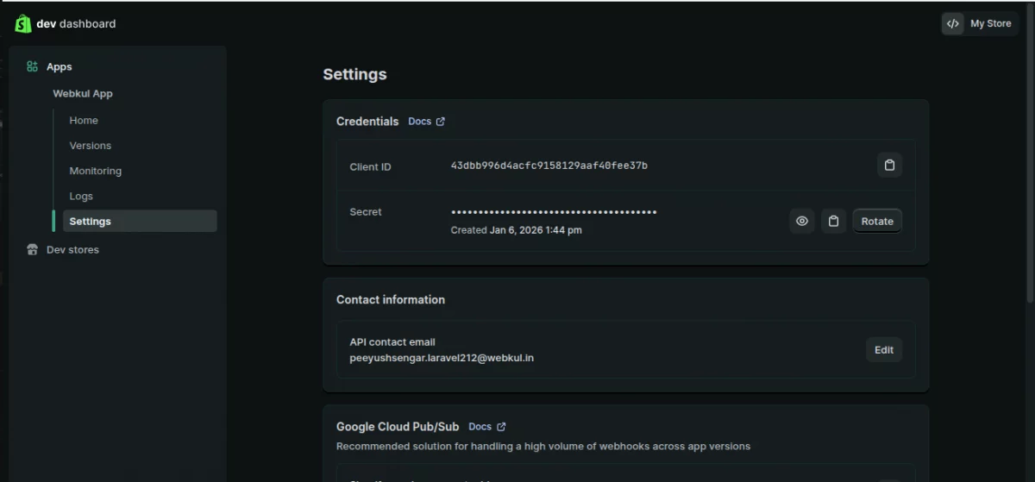The width and height of the screenshot is (1035, 482).
Task: Expand the Apps section in sidebar
Action: [60, 66]
